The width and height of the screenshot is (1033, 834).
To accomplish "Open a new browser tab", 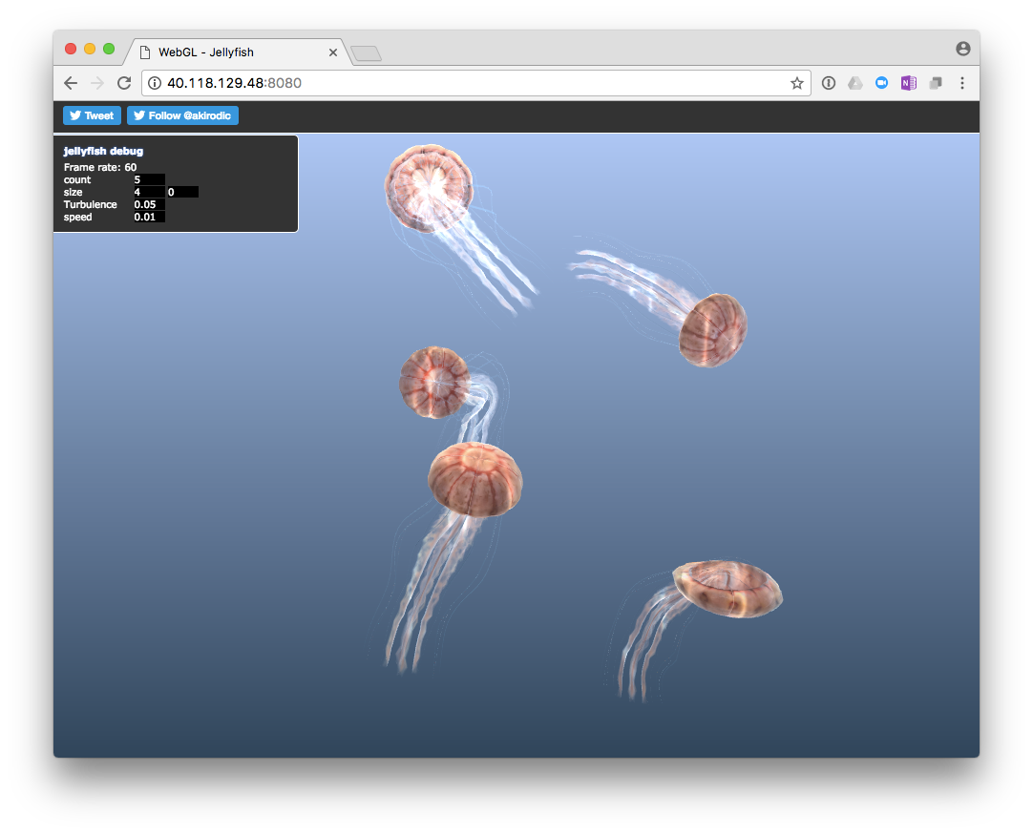I will [x=367, y=53].
